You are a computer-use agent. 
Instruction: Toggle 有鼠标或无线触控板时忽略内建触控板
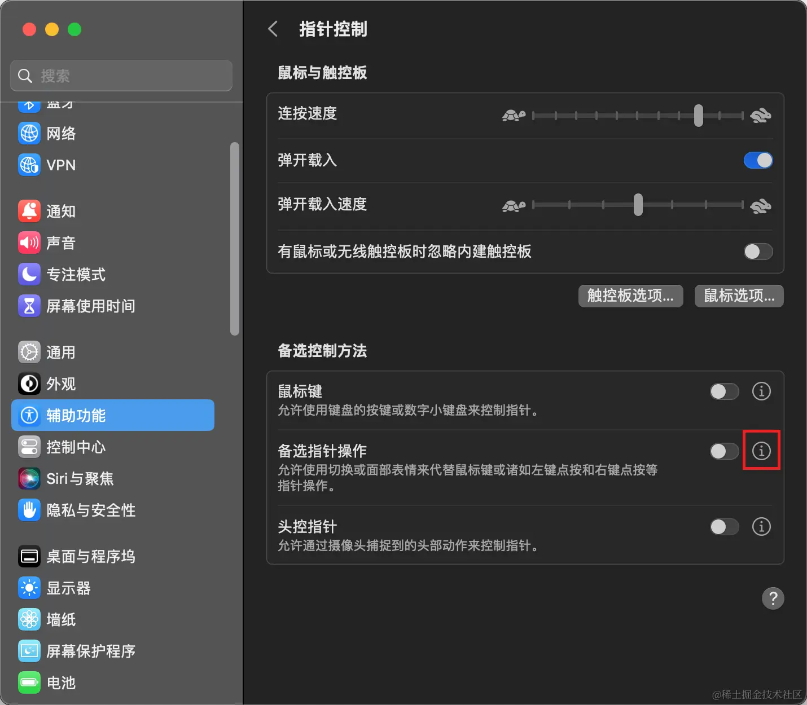click(x=758, y=252)
